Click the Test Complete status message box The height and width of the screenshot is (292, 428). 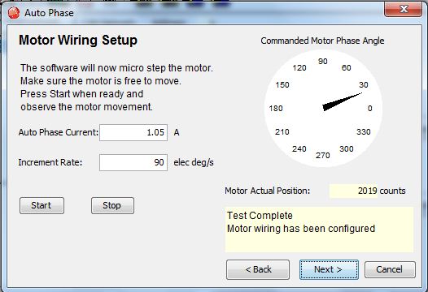tap(319, 230)
